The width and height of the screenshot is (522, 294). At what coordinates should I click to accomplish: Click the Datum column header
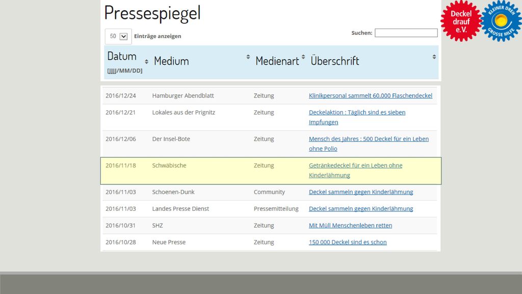pos(122,56)
